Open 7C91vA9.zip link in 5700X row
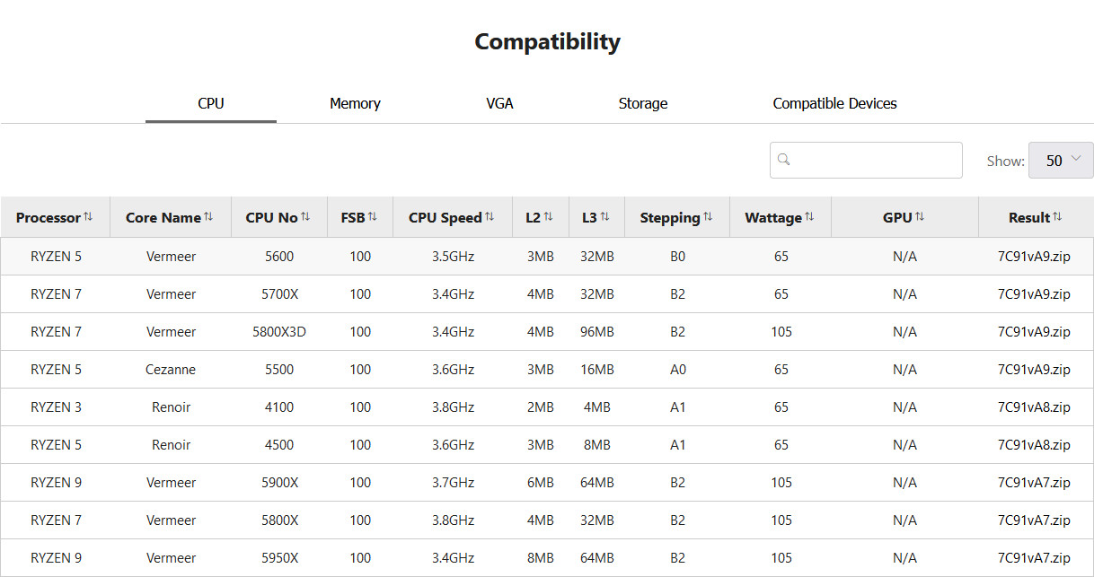1094x577 pixels. (x=1034, y=294)
